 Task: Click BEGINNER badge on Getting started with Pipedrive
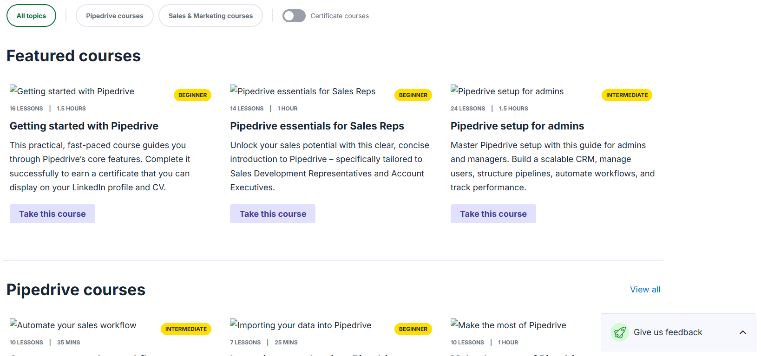193,95
